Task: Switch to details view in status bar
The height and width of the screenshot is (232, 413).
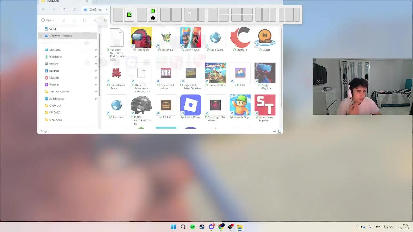Action: [274, 131]
